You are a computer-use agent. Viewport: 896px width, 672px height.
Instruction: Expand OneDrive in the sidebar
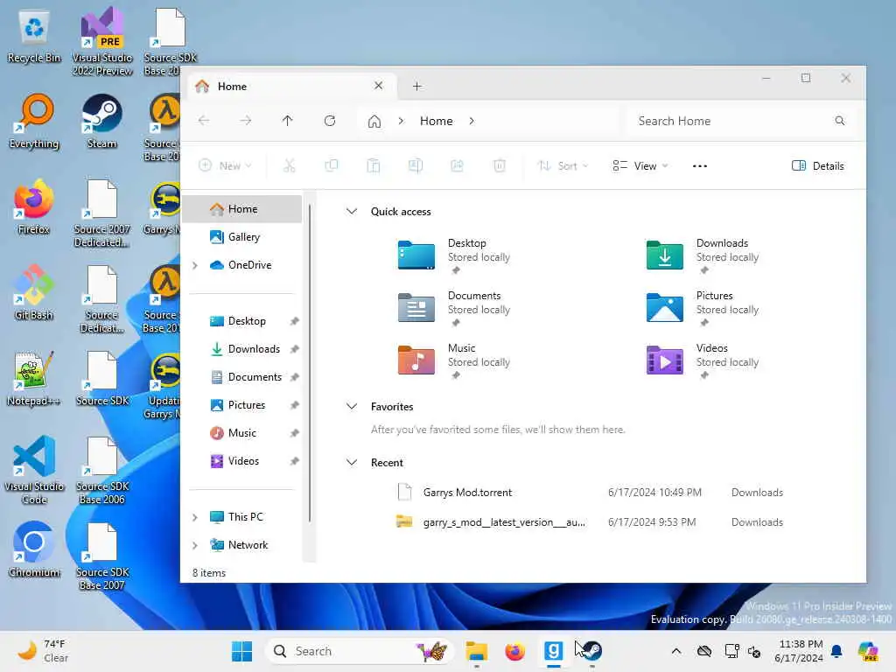[195, 265]
